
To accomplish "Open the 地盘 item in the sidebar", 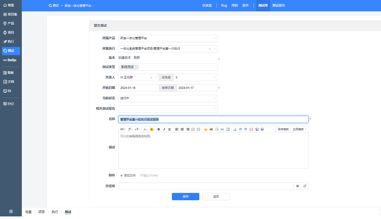I will pos(9,5).
